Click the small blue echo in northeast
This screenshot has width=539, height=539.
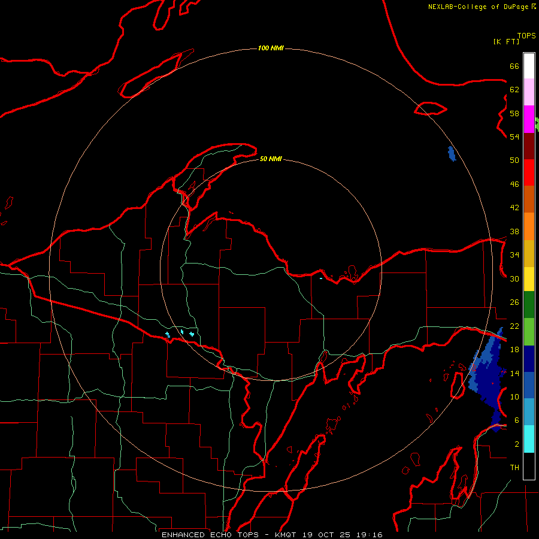click(452, 154)
